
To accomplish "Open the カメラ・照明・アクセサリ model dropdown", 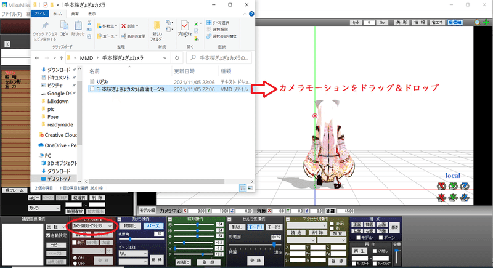I will click(92, 226).
